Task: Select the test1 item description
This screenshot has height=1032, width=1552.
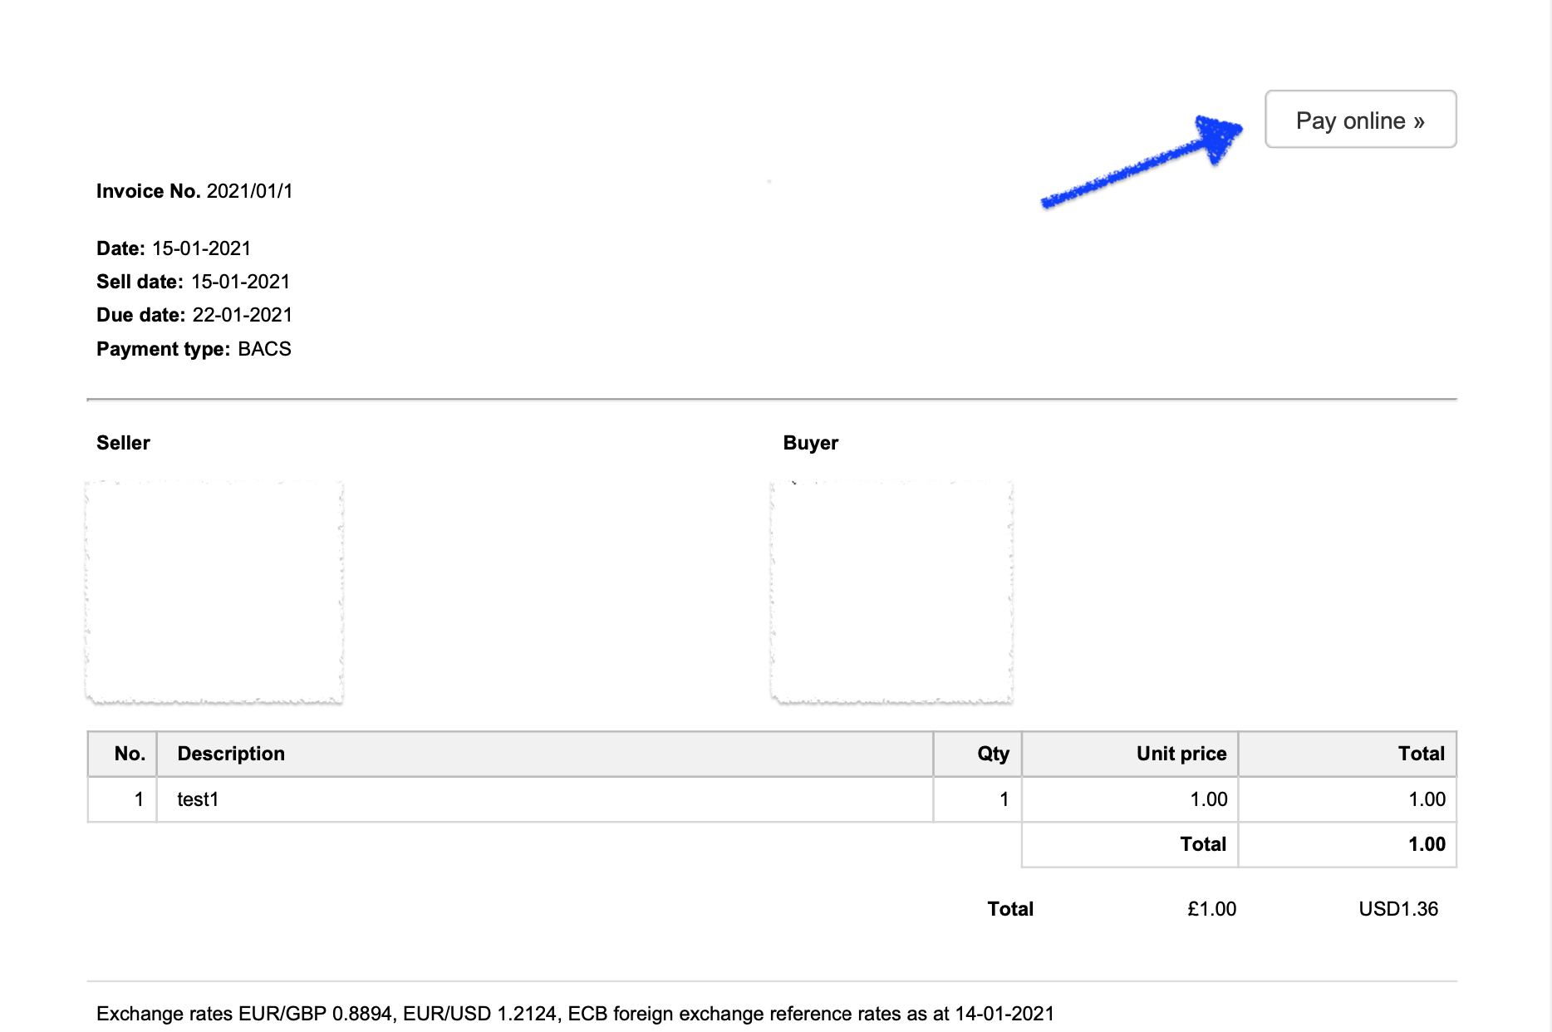Action: pyautogui.click(x=197, y=799)
